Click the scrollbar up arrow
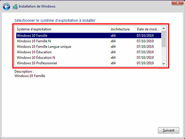This screenshot has width=185, height=139. (x=164, y=29)
